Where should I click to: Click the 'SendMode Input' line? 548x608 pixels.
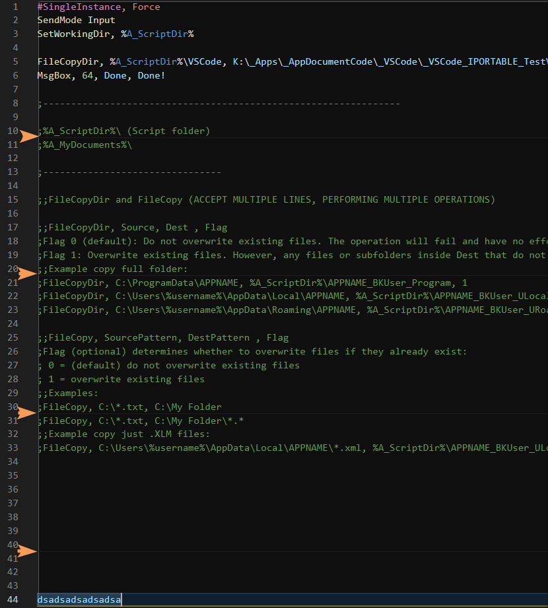(x=76, y=20)
